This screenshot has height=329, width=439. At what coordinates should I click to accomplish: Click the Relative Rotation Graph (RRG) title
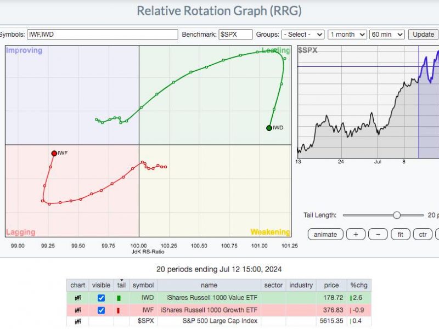[219, 11]
